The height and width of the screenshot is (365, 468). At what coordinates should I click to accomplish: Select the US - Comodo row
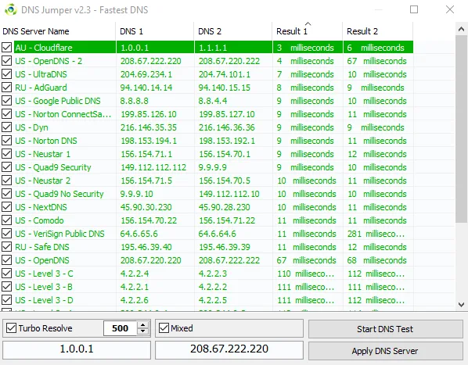pyautogui.click(x=207, y=220)
